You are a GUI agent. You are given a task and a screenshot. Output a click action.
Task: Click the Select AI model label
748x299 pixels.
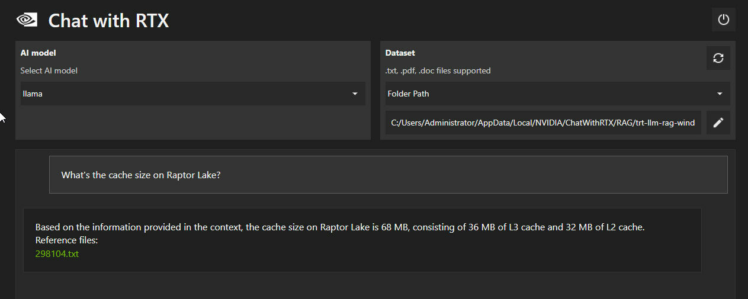[x=49, y=70]
